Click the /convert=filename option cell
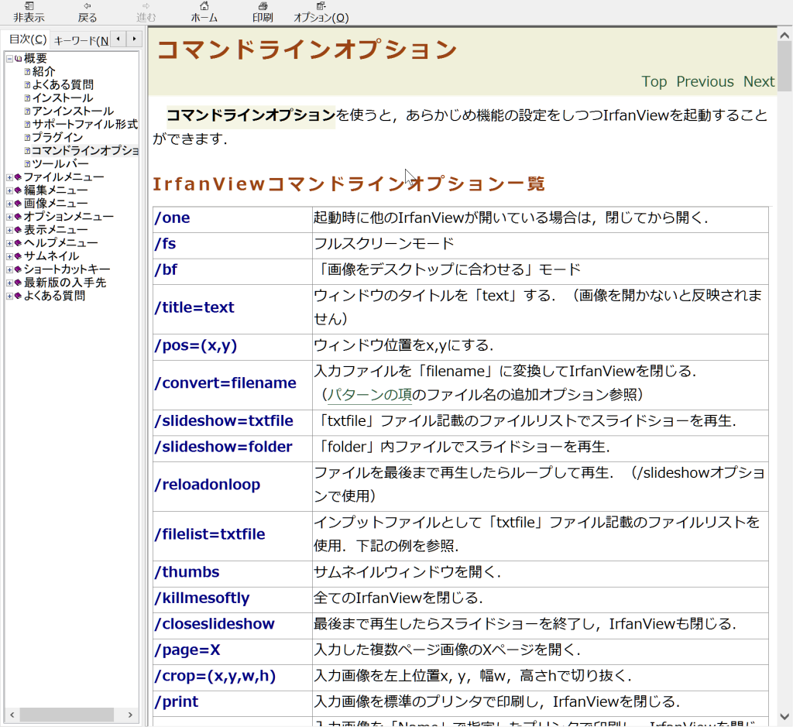This screenshot has width=793, height=727. 232,385
